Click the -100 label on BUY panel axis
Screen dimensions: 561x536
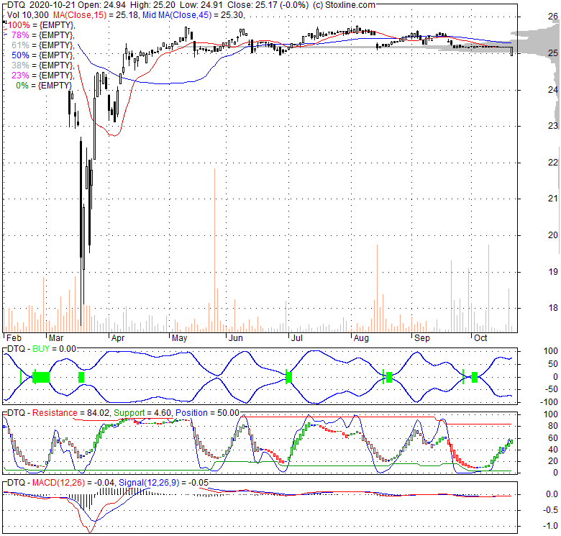coord(549,402)
